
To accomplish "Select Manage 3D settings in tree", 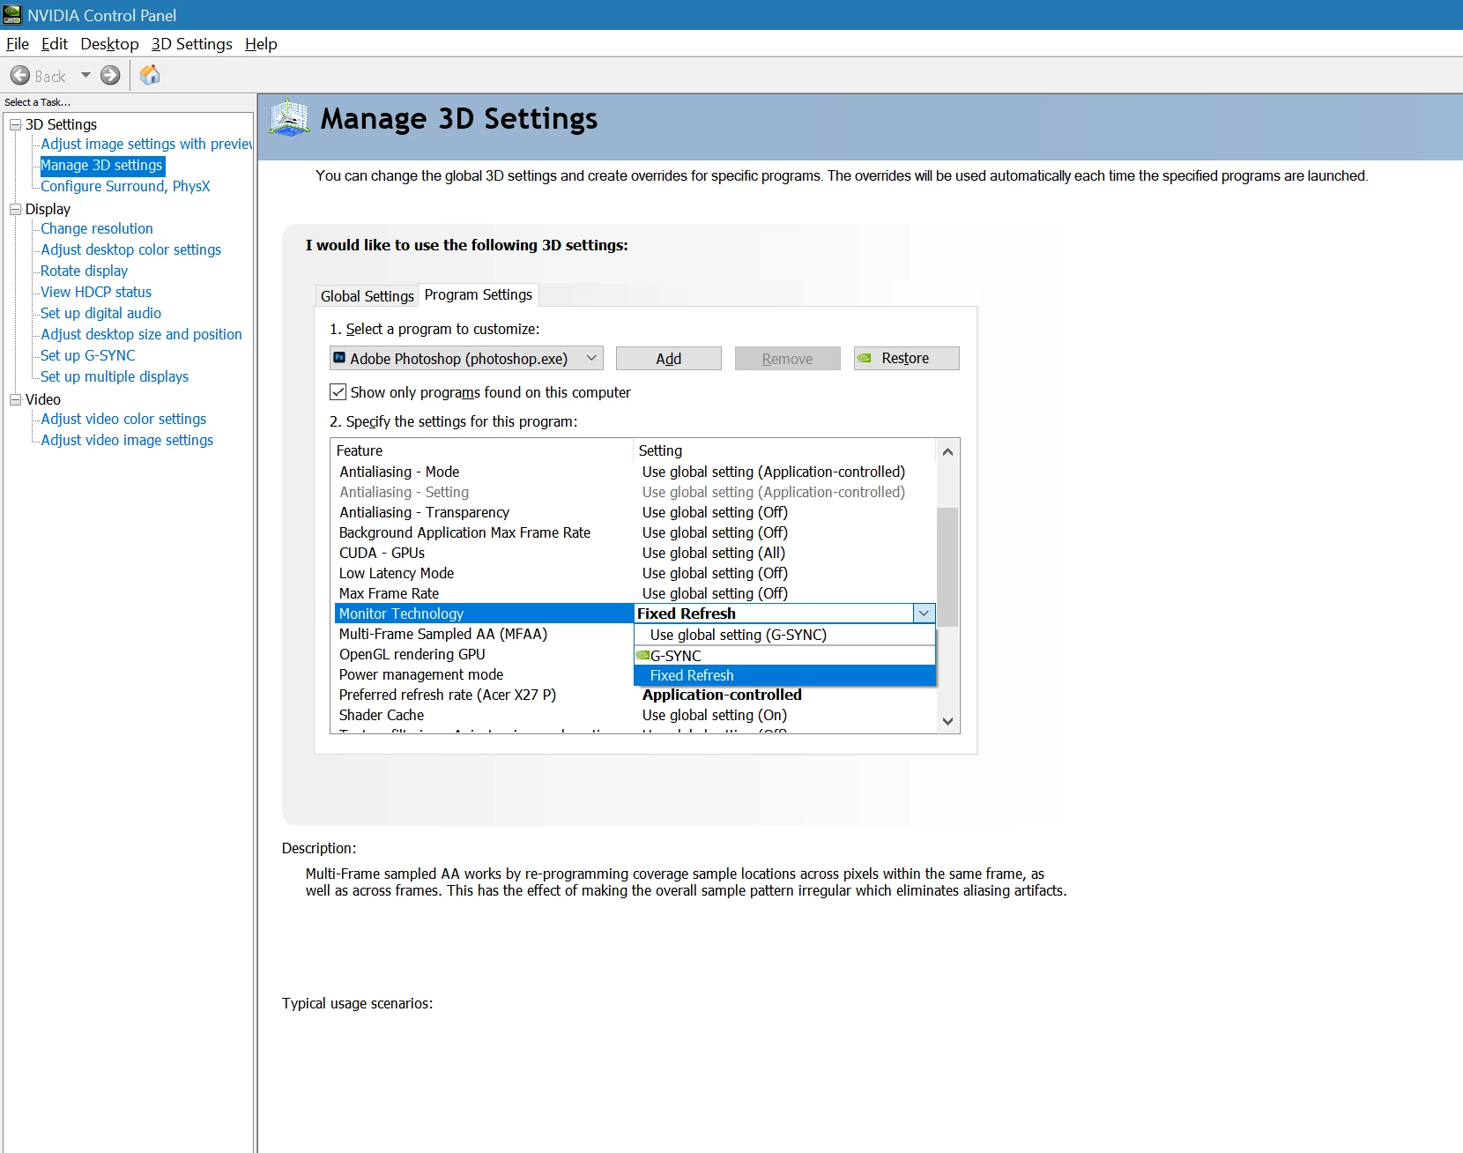I will point(102,165).
